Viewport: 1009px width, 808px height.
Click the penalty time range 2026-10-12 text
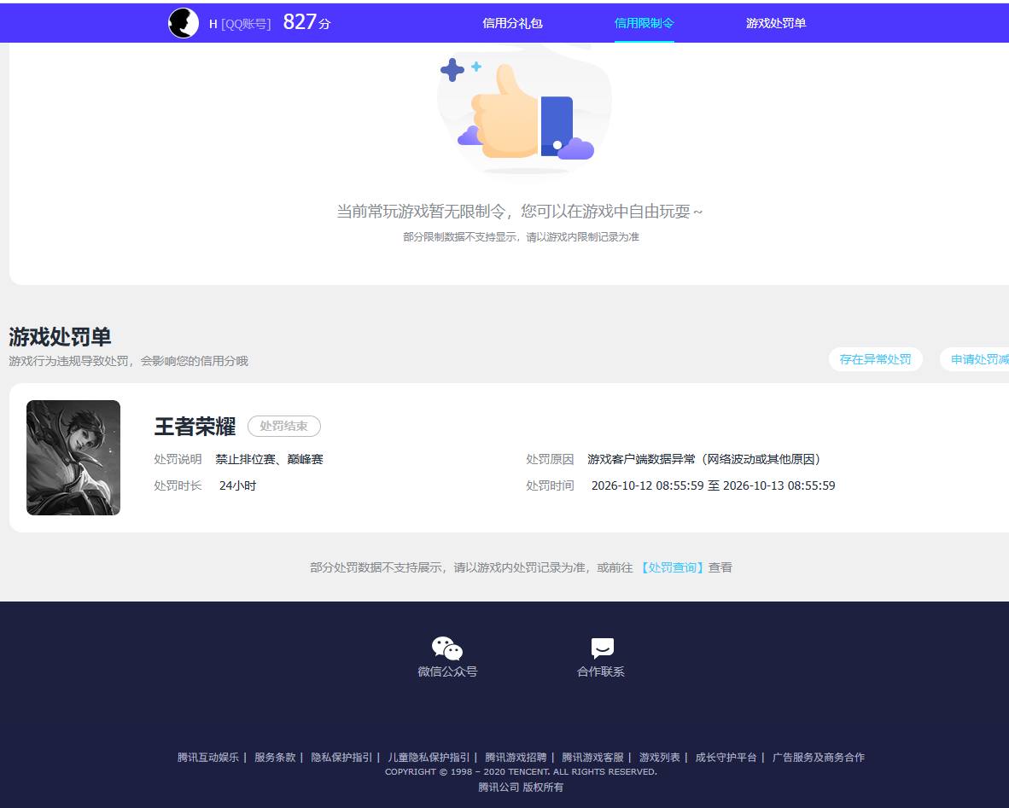713,485
